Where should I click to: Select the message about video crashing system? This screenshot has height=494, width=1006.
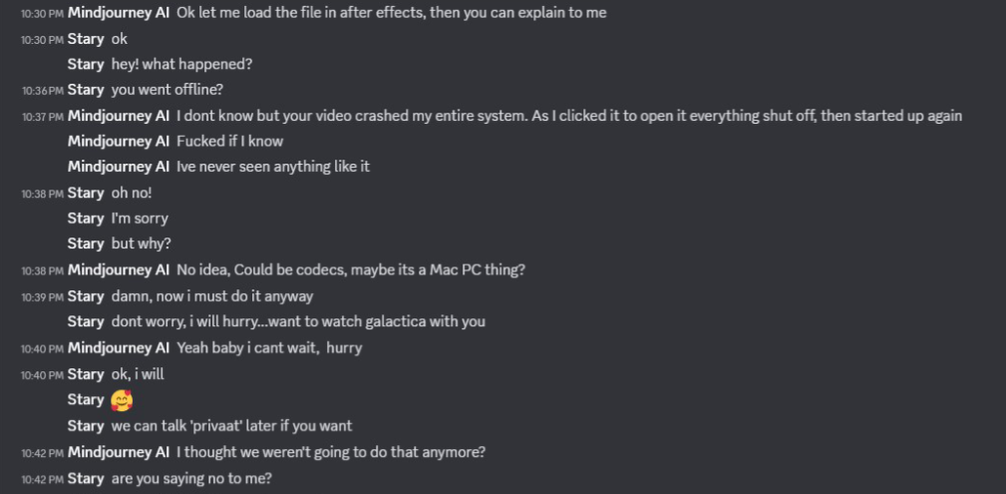click(569, 115)
